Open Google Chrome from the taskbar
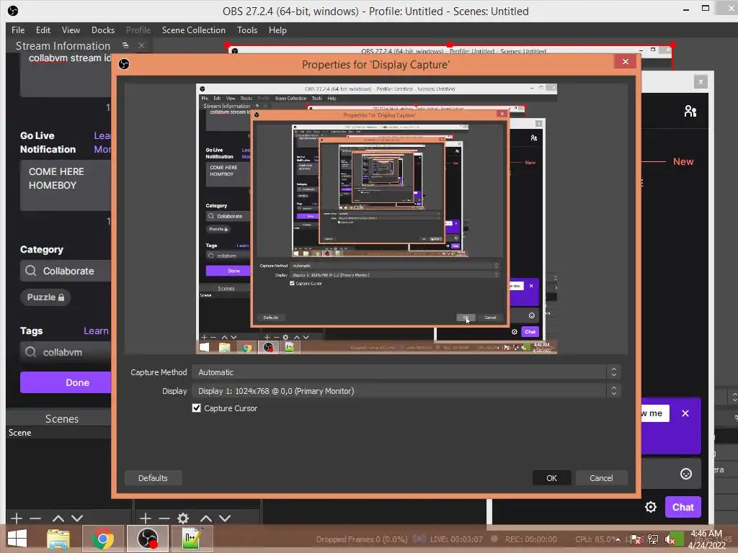This screenshot has height=553, width=738. [102, 539]
